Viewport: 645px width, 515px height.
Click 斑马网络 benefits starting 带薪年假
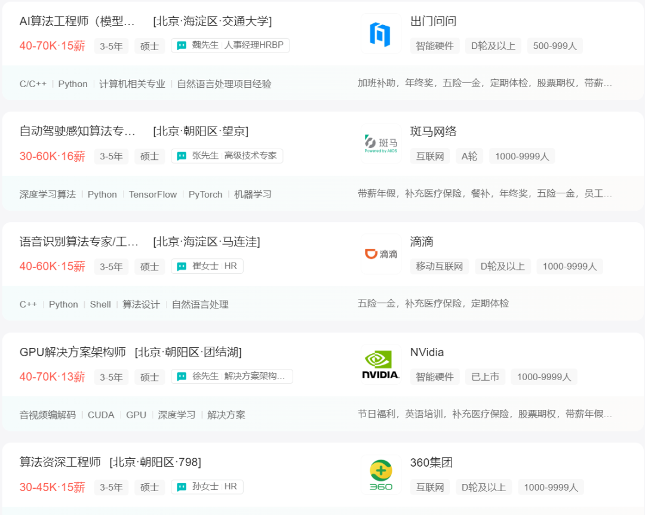pyautogui.click(x=484, y=193)
